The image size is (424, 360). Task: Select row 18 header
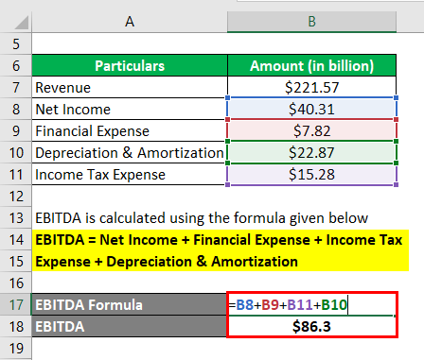[x=16, y=326]
